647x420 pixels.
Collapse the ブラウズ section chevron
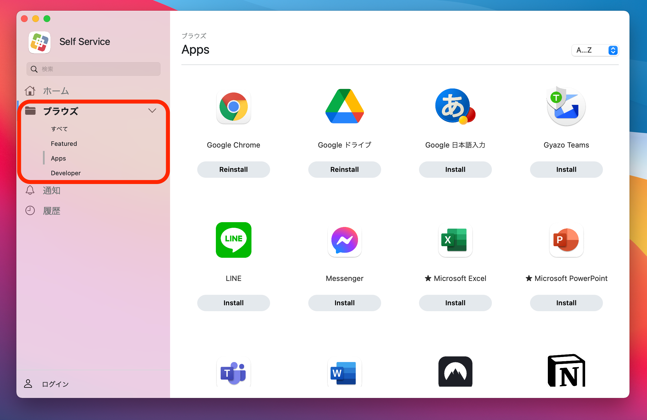[x=152, y=111]
